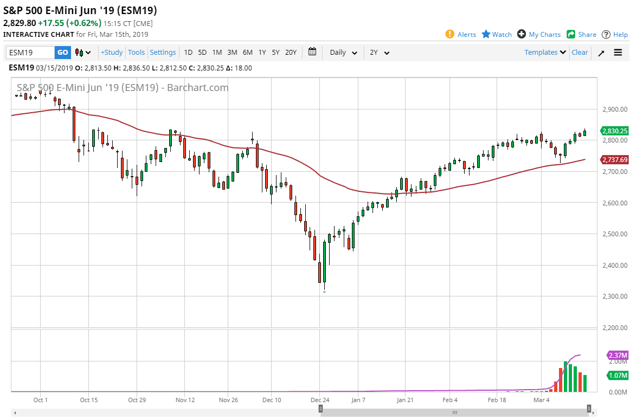
Task: Click the scrollbar left arrow
Action: click(15, 412)
